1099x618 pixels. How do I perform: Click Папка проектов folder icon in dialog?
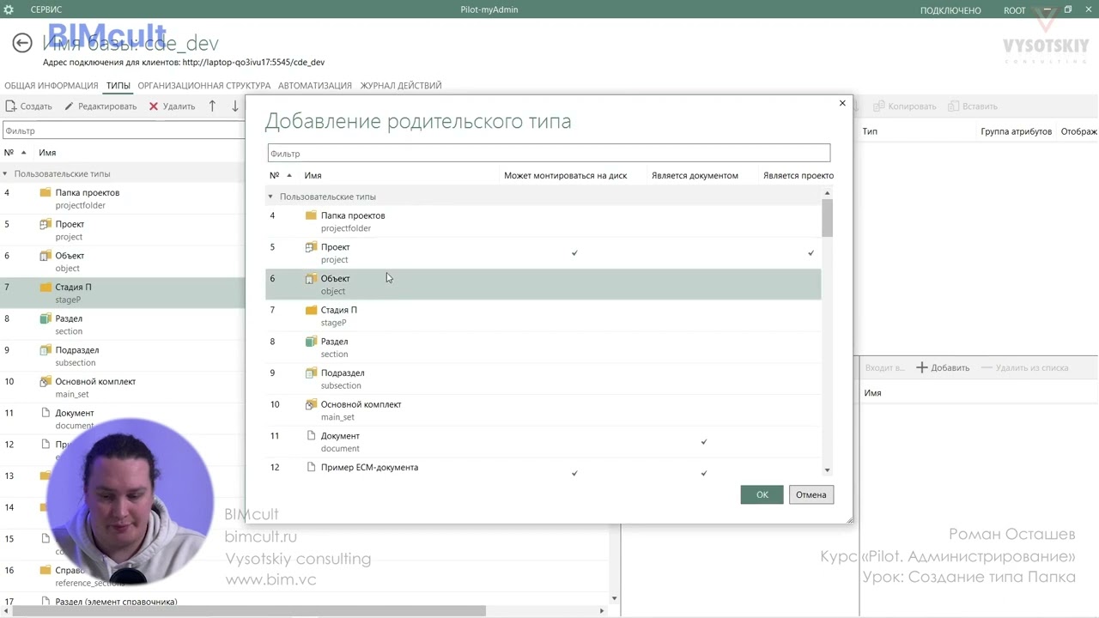coord(311,215)
